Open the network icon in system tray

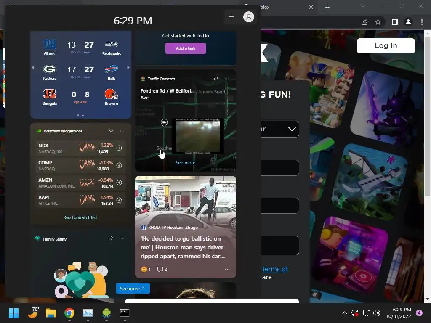(366, 313)
